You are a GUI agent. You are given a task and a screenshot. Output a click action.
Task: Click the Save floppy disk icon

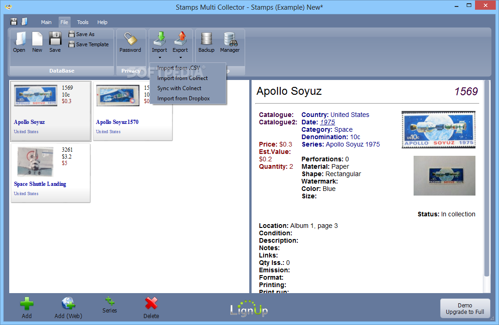click(x=55, y=42)
